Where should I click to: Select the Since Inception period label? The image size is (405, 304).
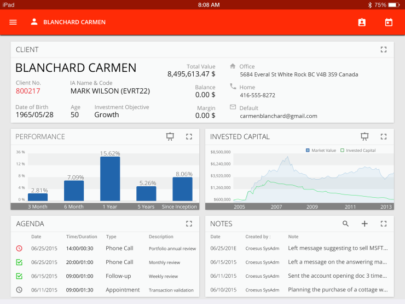179,207
